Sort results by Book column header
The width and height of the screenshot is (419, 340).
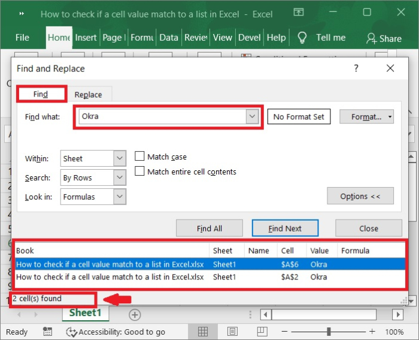[112, 251]
